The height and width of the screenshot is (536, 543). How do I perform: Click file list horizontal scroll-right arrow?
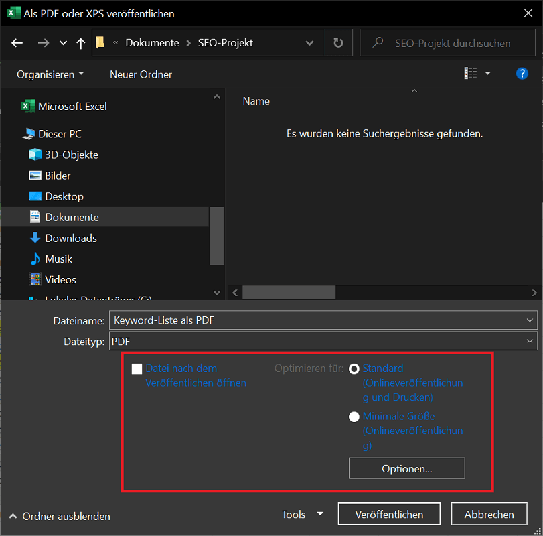coord(534,293)
